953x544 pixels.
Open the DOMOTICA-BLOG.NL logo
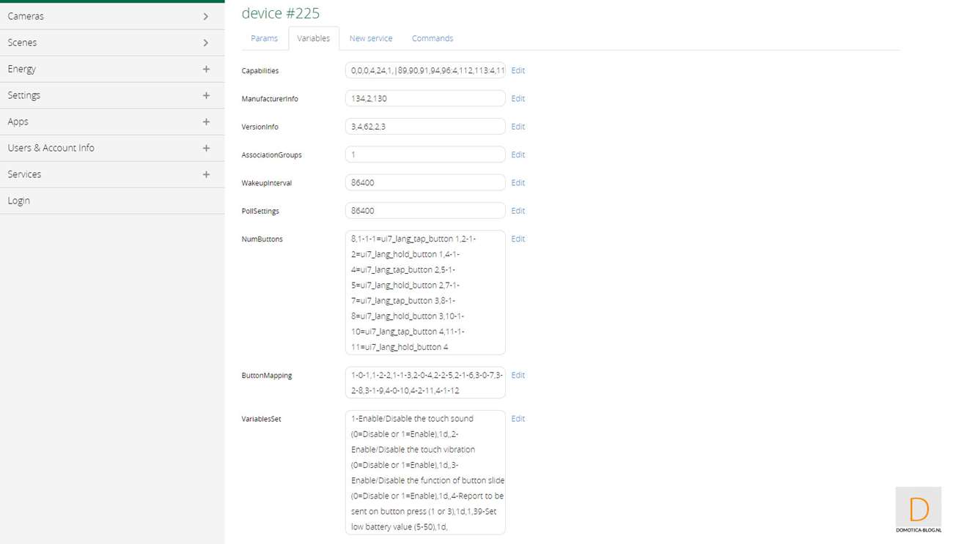click(x=918, y=510)
